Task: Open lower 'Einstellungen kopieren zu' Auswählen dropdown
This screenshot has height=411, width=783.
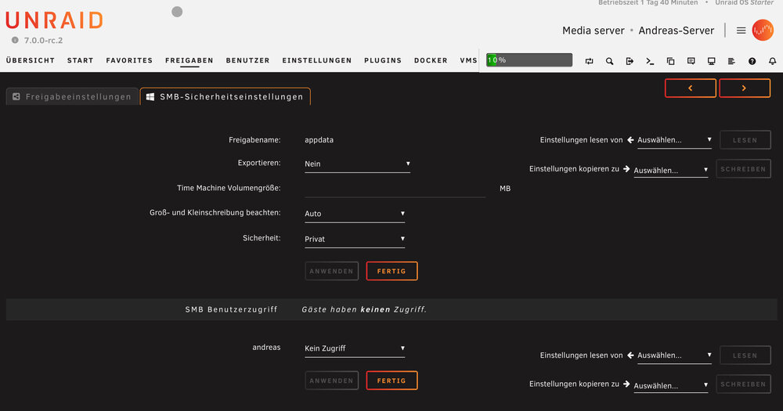Action: [671, 385]
